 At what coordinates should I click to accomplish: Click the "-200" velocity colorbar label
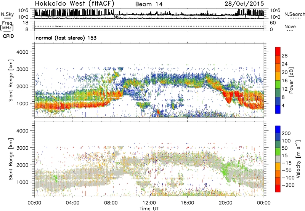tap(288, 185)
